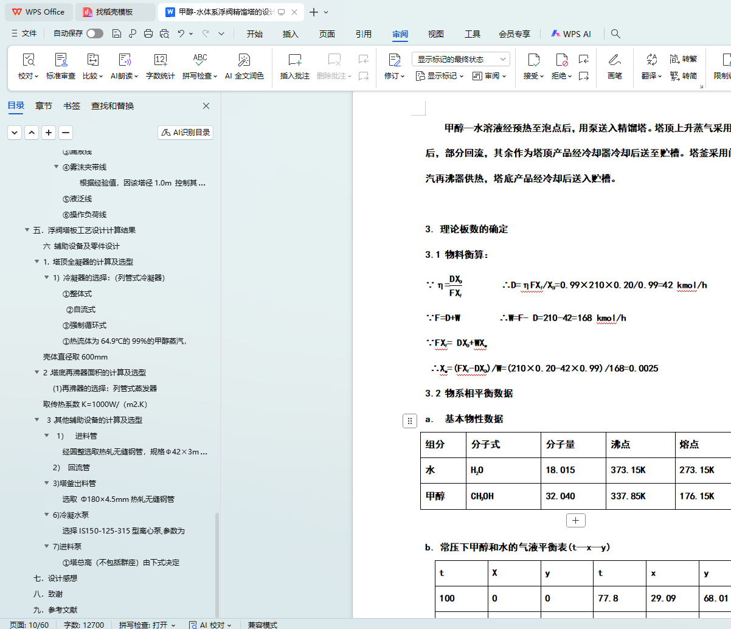Click the 标准审查 standards review icon
The height and width of the screenshot is (629, 731).
pos(61,60)
